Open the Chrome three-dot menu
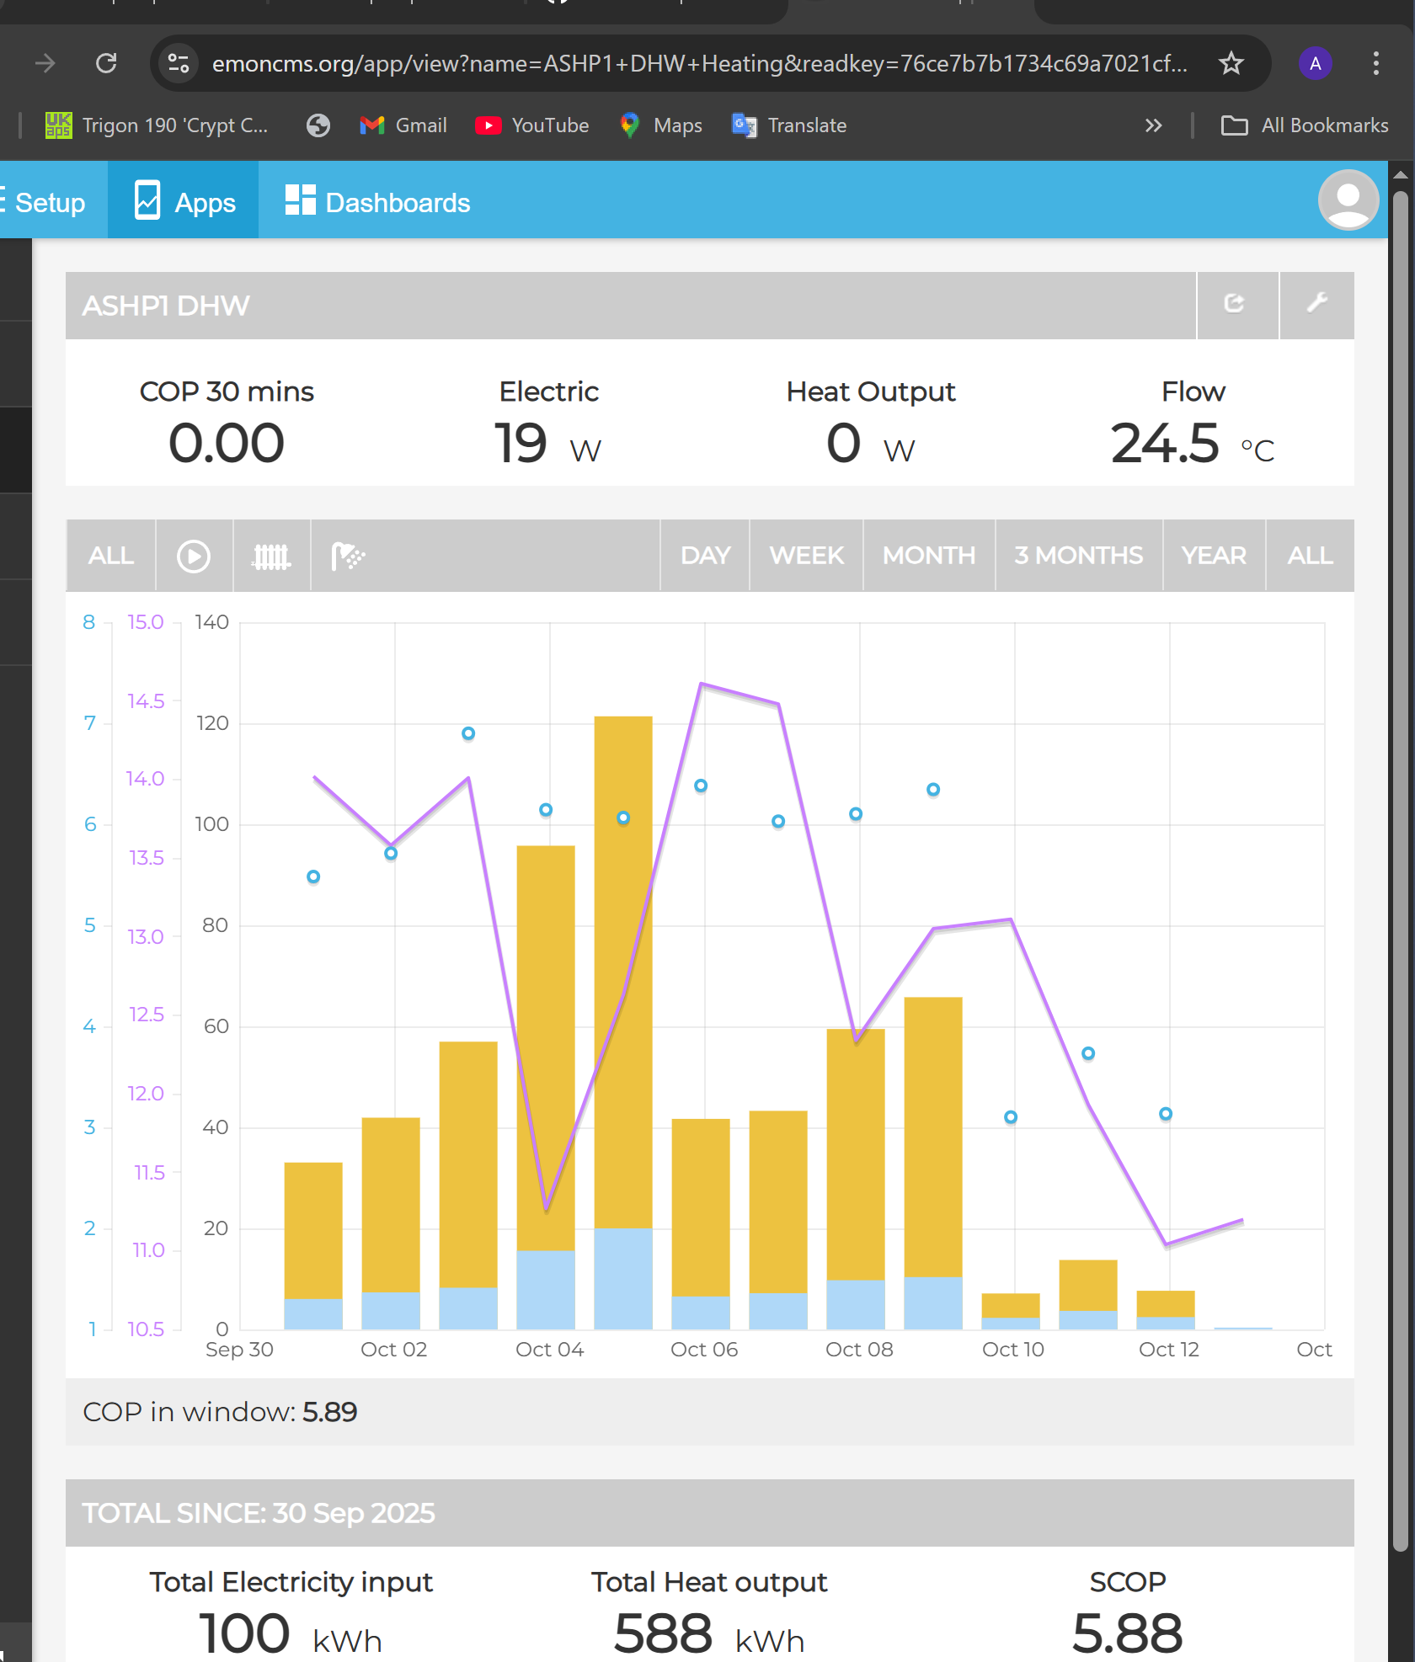The height and width of the screenshot is (1662, 1415). [1375, 63]
